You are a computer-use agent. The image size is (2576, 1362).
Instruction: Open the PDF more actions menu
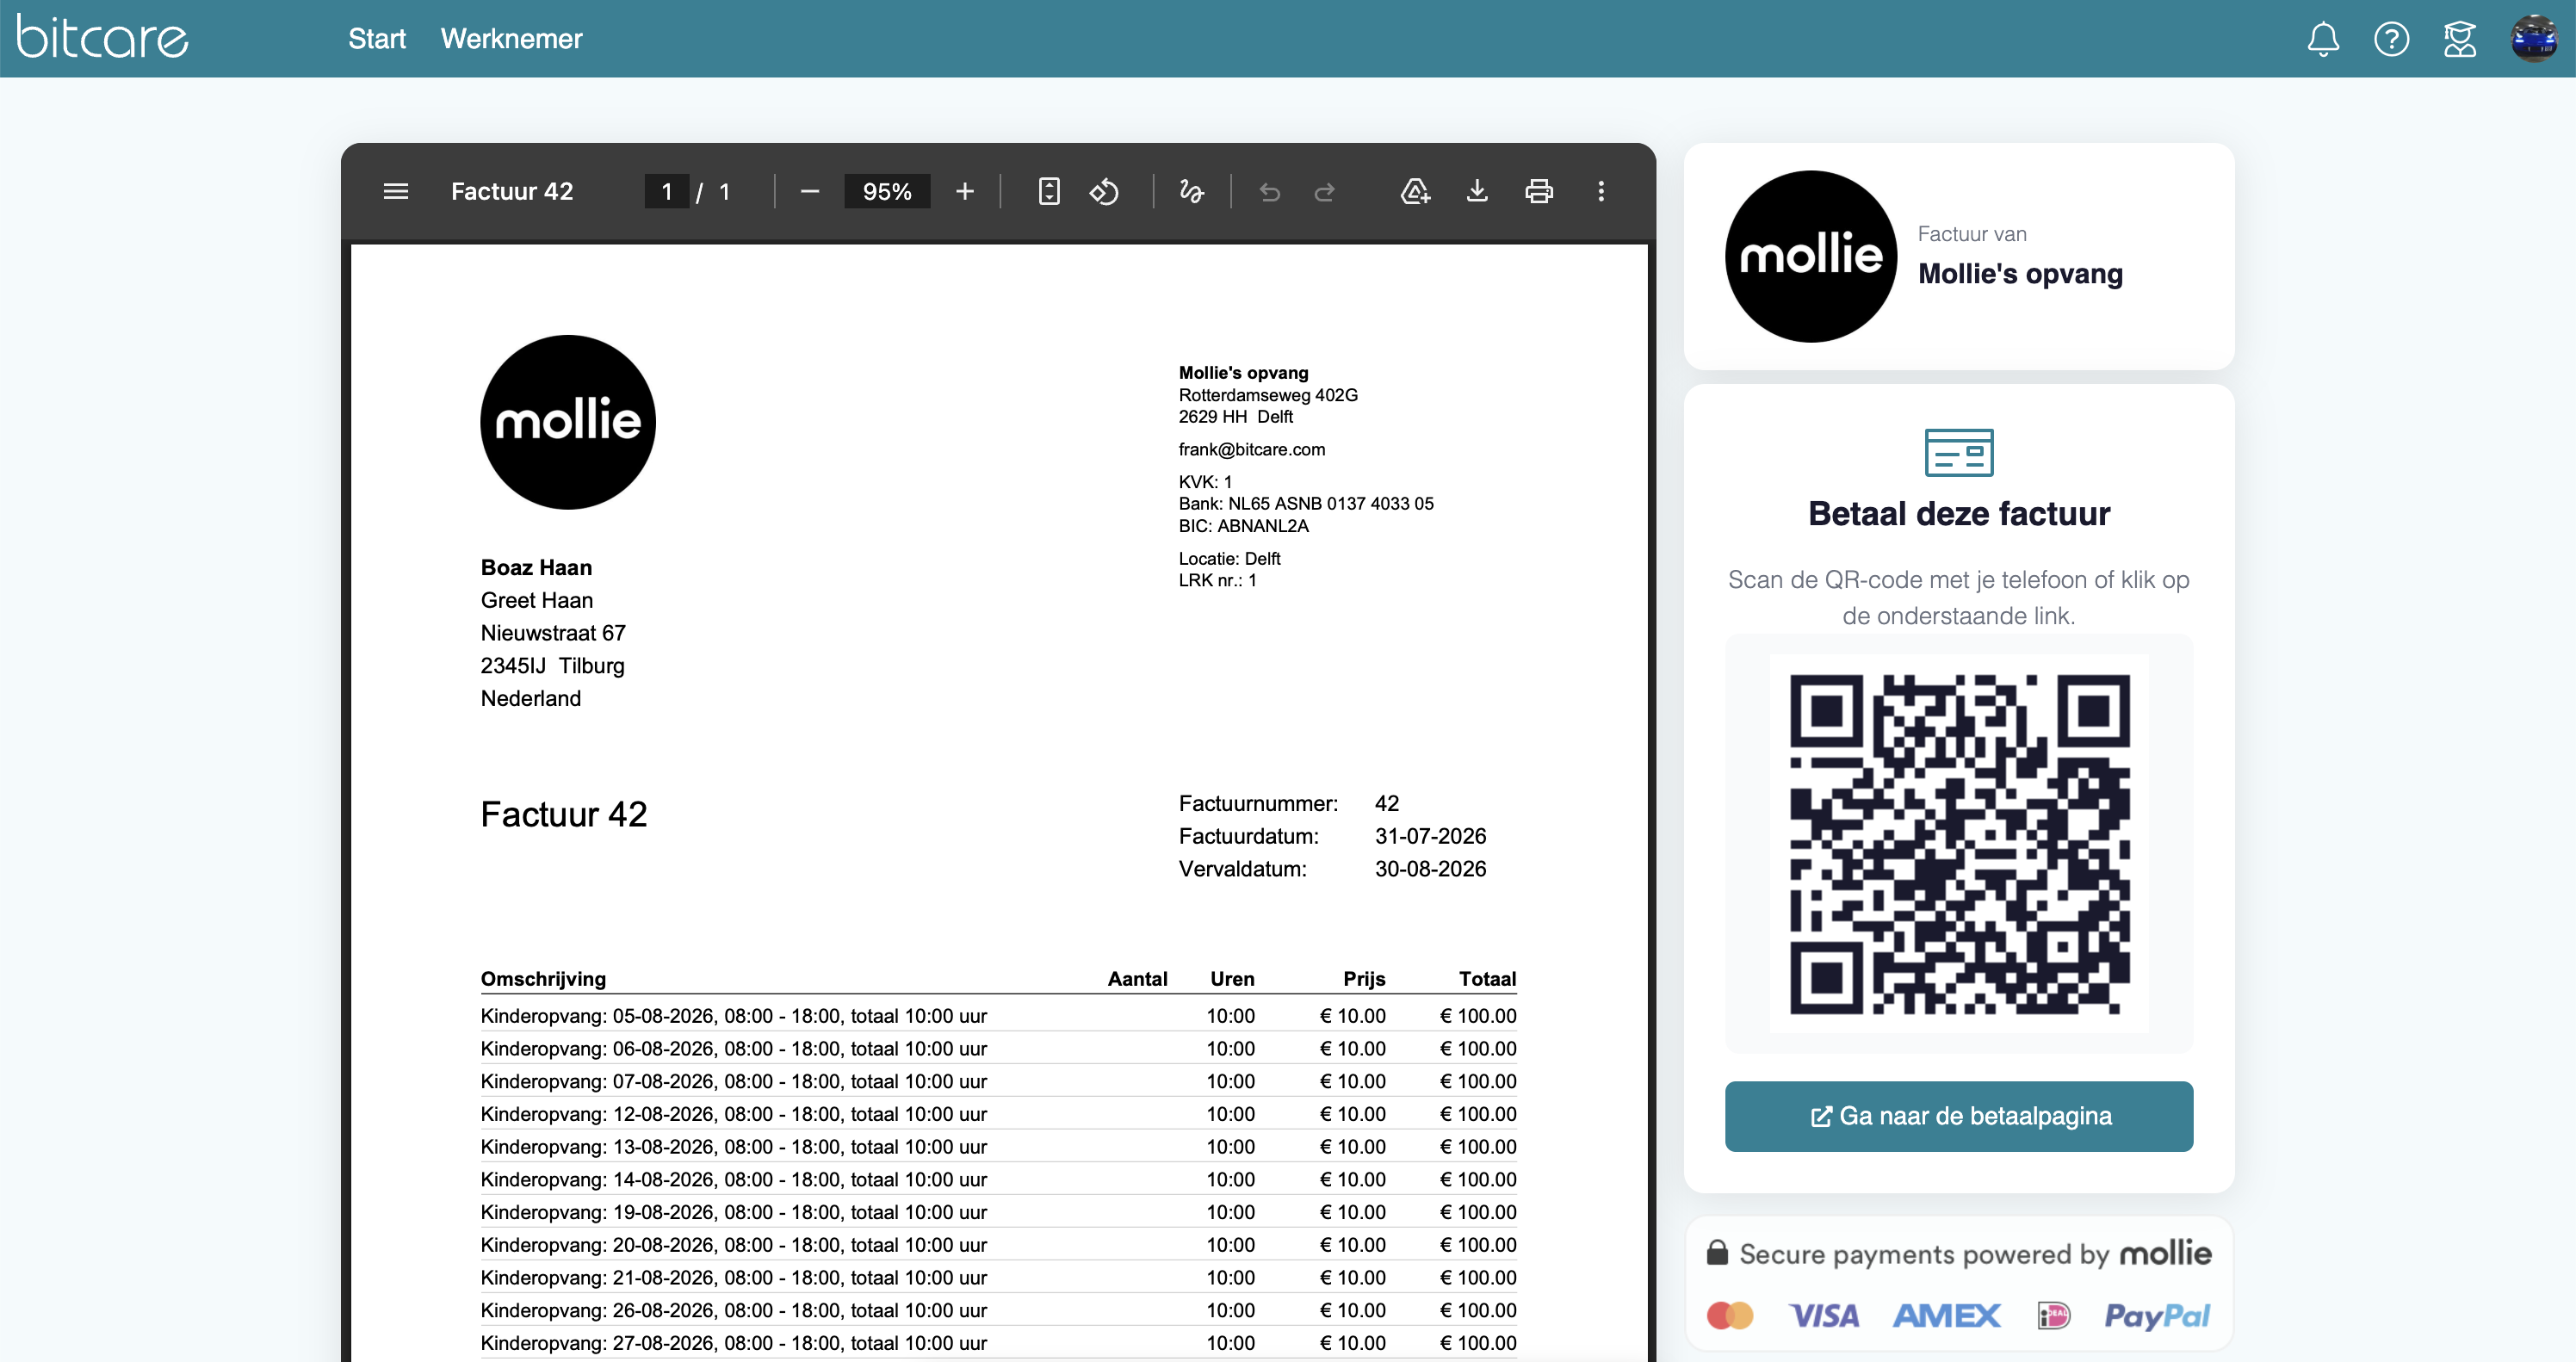[x=1601, y=191]
